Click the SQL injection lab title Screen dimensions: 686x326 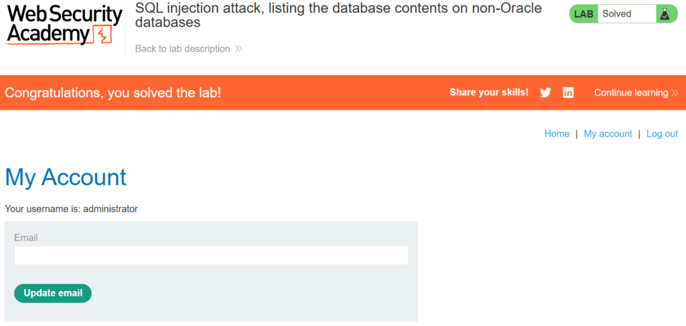(x=338, y=15)
